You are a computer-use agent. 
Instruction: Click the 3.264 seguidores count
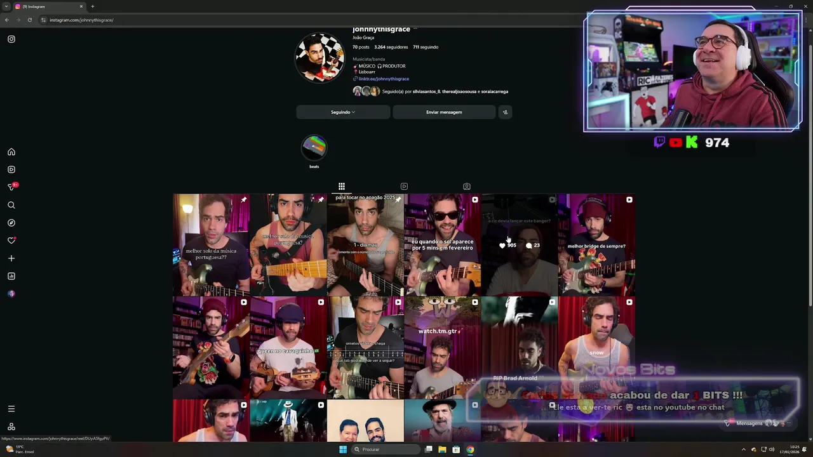pyautogui.click(x=391, y=47)
